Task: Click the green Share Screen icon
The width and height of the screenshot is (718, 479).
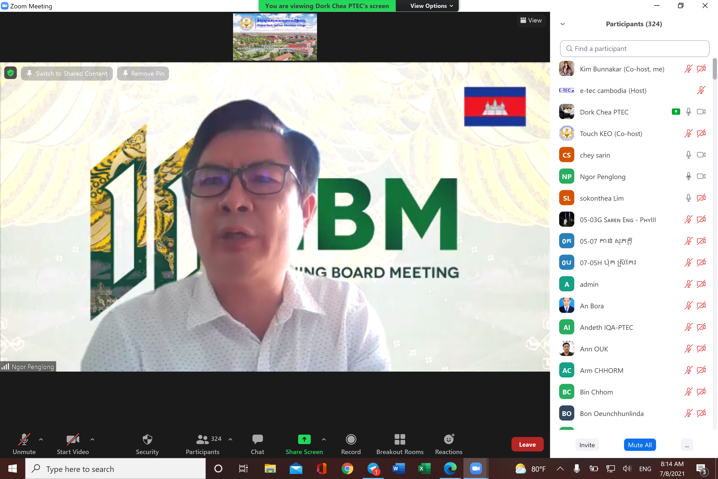Action: coord(304,440)
